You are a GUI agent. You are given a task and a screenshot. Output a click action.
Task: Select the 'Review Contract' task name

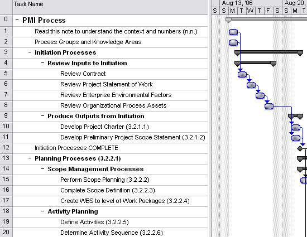(x=83, y=74)
